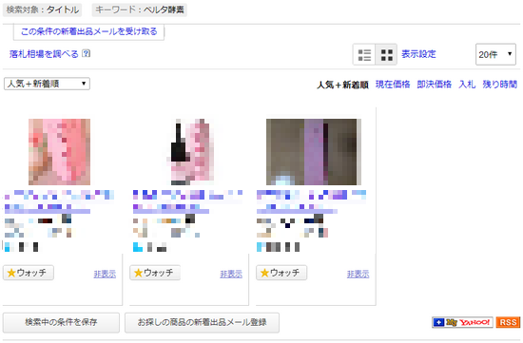Click お探しの商品の新着出品メール登録 button
This screenshot has width=523, height=343.
coord(202,322)
